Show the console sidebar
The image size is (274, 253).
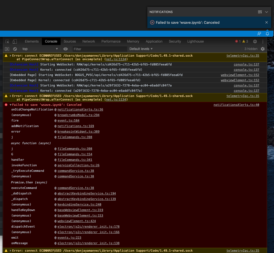[7, 49]
